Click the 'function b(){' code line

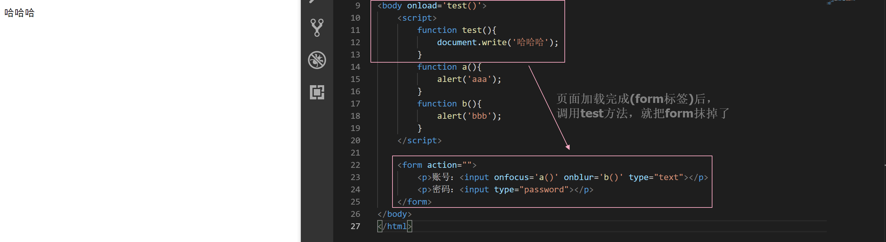tap(449, 104)
